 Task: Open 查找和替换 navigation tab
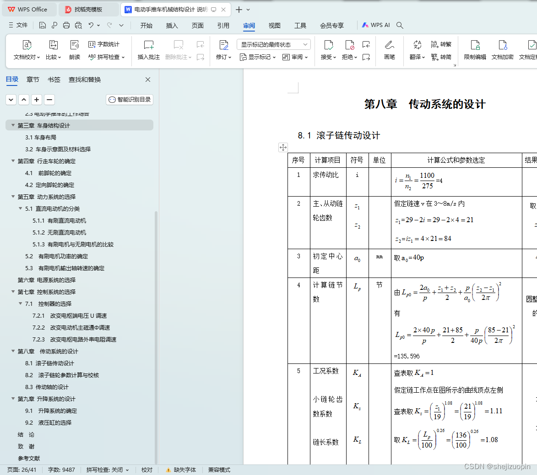85,80
